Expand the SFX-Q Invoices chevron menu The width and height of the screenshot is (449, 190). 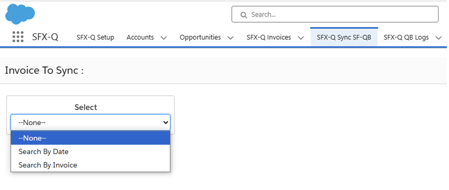301,38
